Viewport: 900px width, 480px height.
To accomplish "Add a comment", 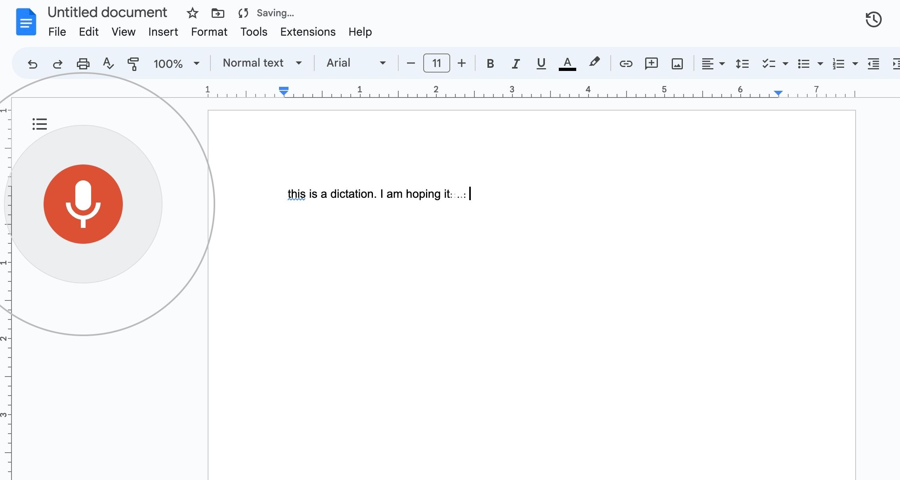I will pos(651,63).
